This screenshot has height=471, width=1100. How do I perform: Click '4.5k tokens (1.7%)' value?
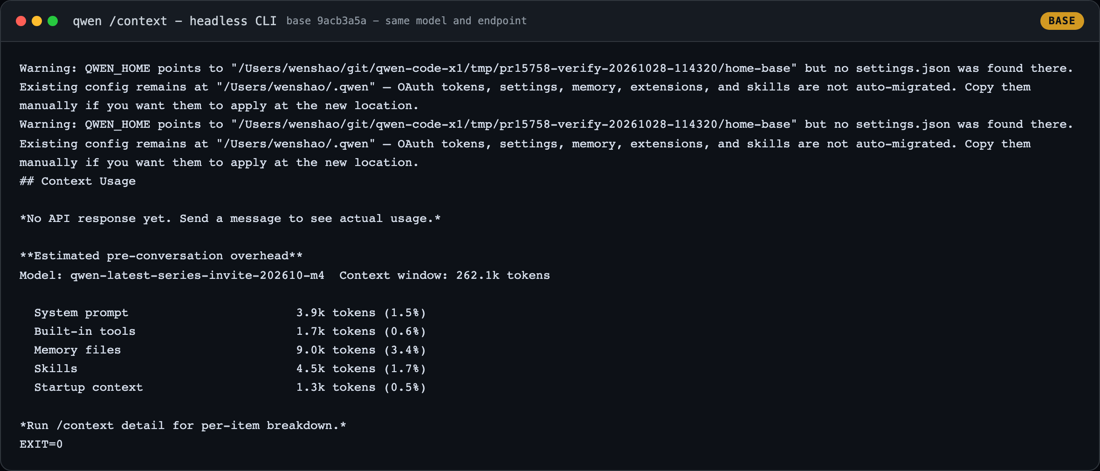pyautogui.click(x=361, y=368)
